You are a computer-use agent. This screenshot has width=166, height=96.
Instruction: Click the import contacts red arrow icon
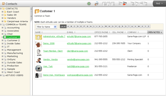125,4
